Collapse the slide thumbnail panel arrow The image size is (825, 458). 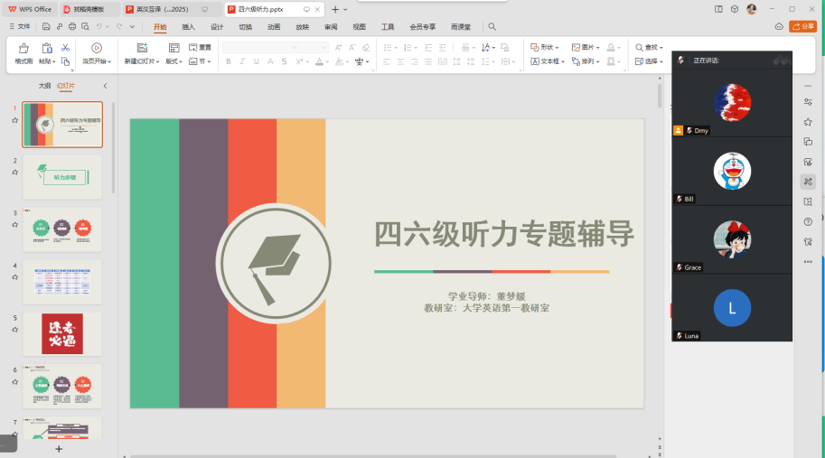pos(105,86)
